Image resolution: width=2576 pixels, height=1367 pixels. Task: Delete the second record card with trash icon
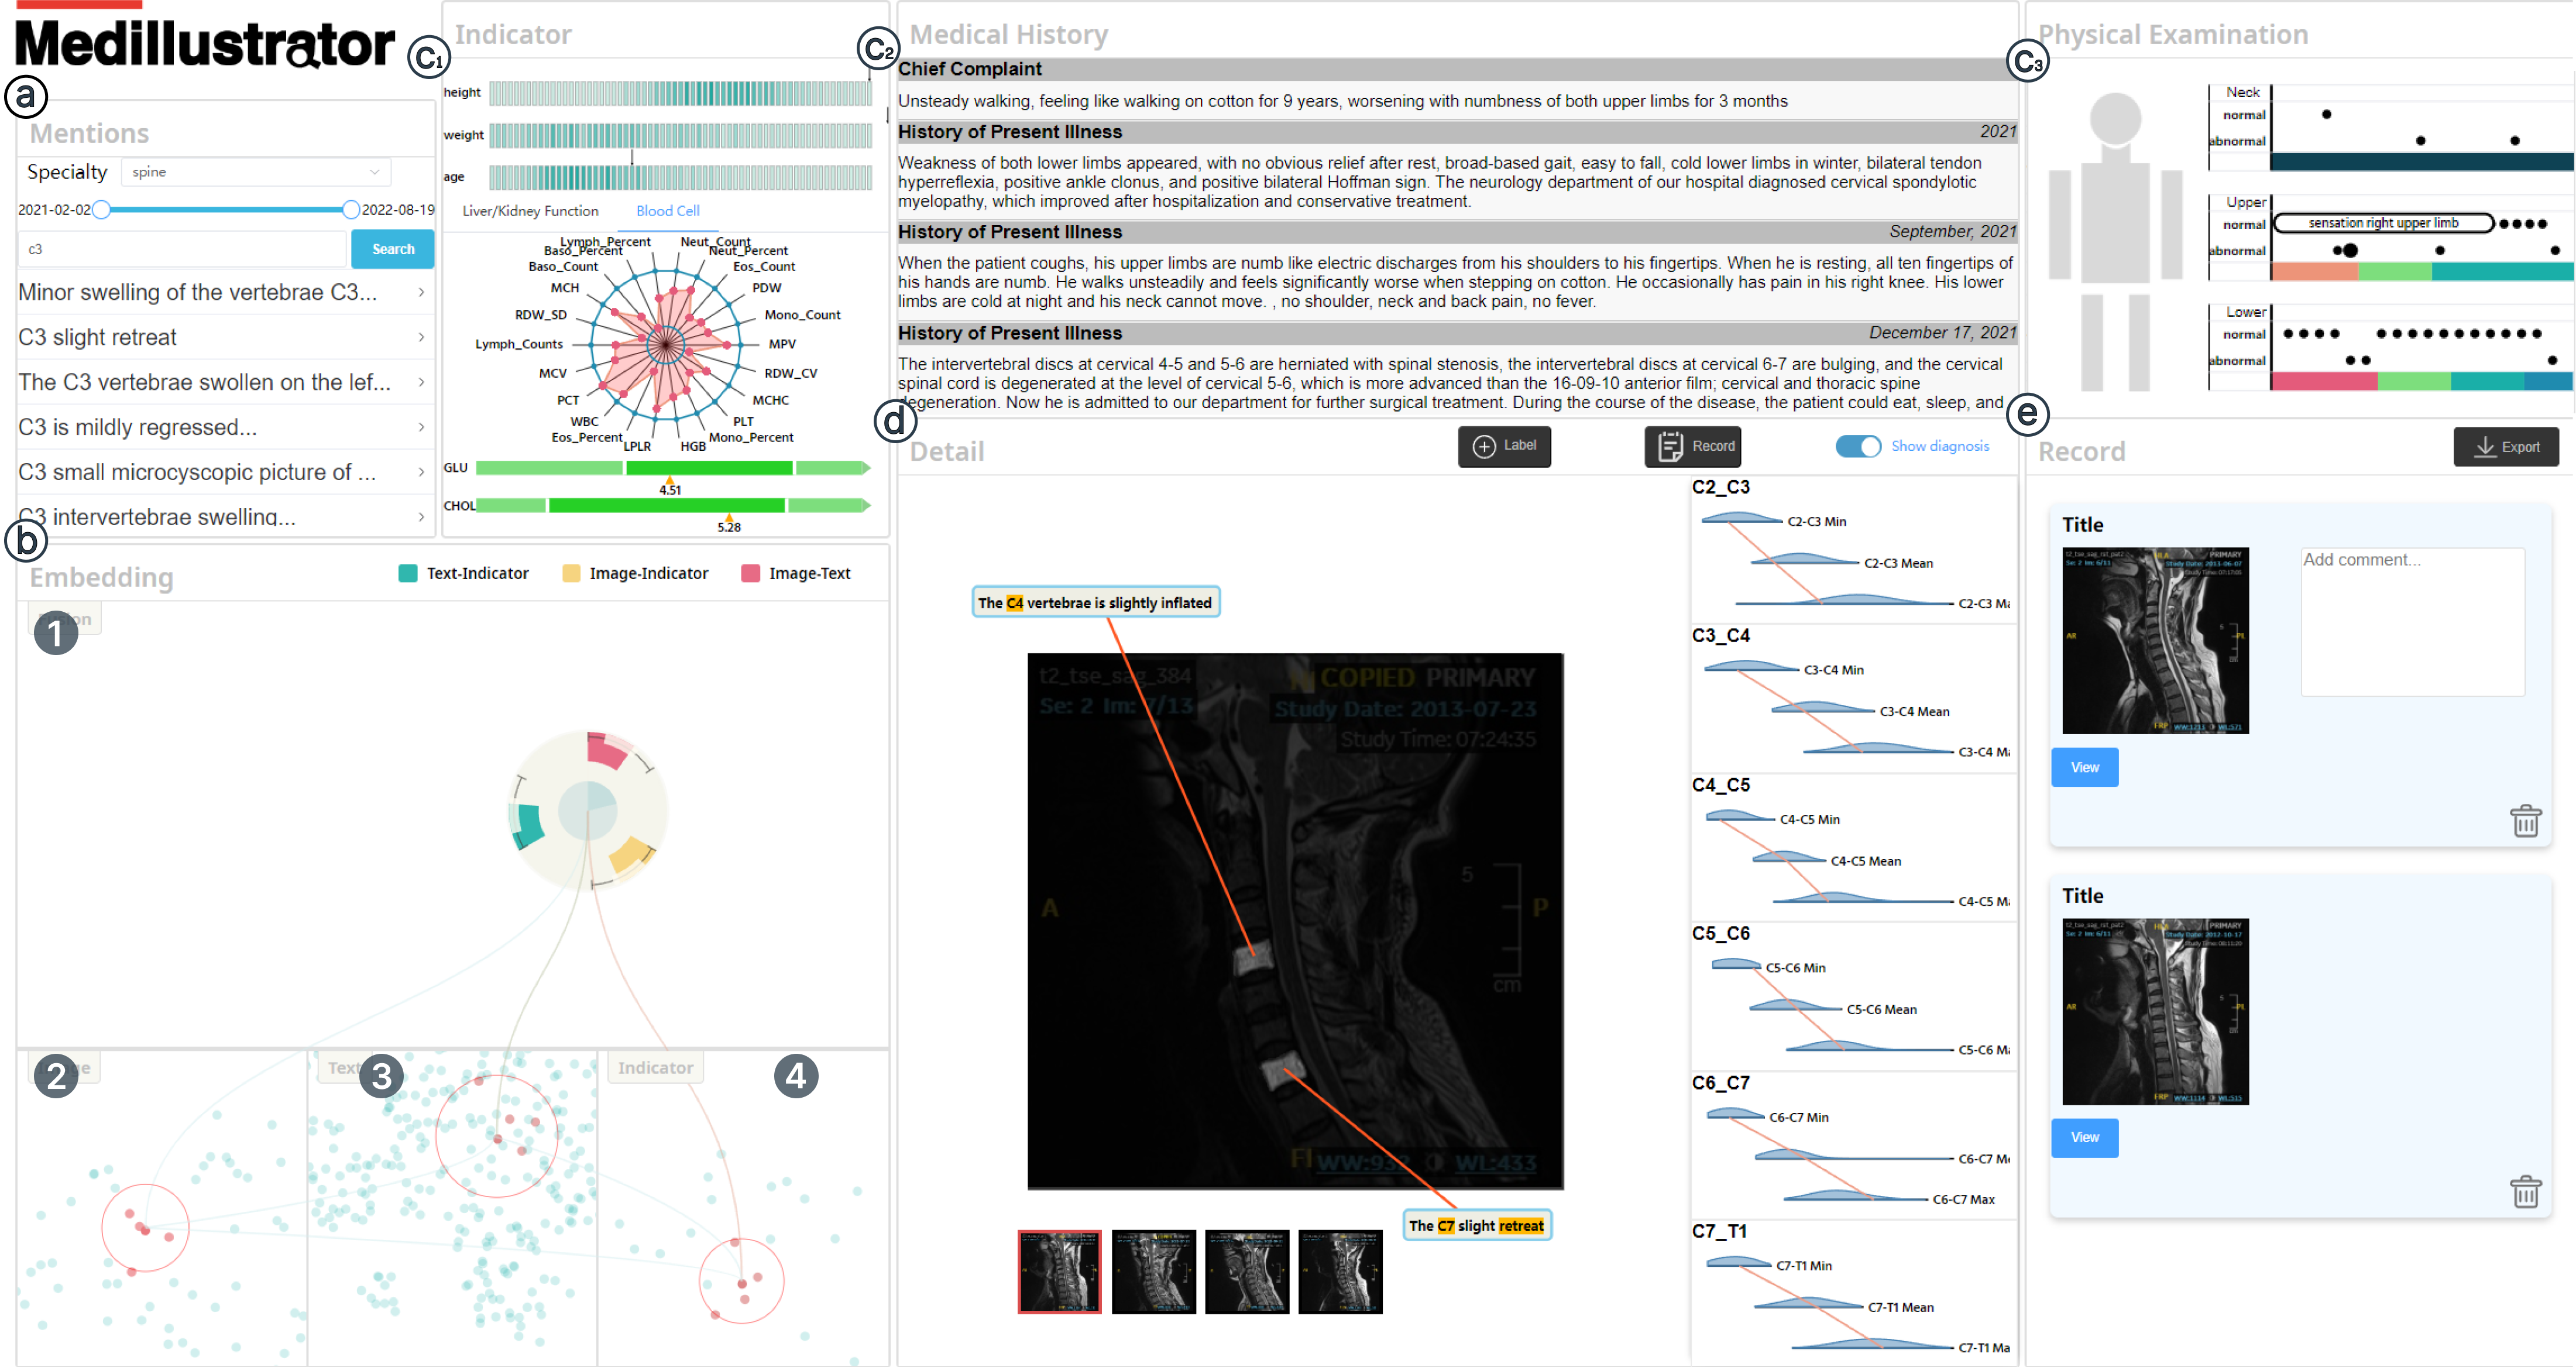click(2525, 1191)
